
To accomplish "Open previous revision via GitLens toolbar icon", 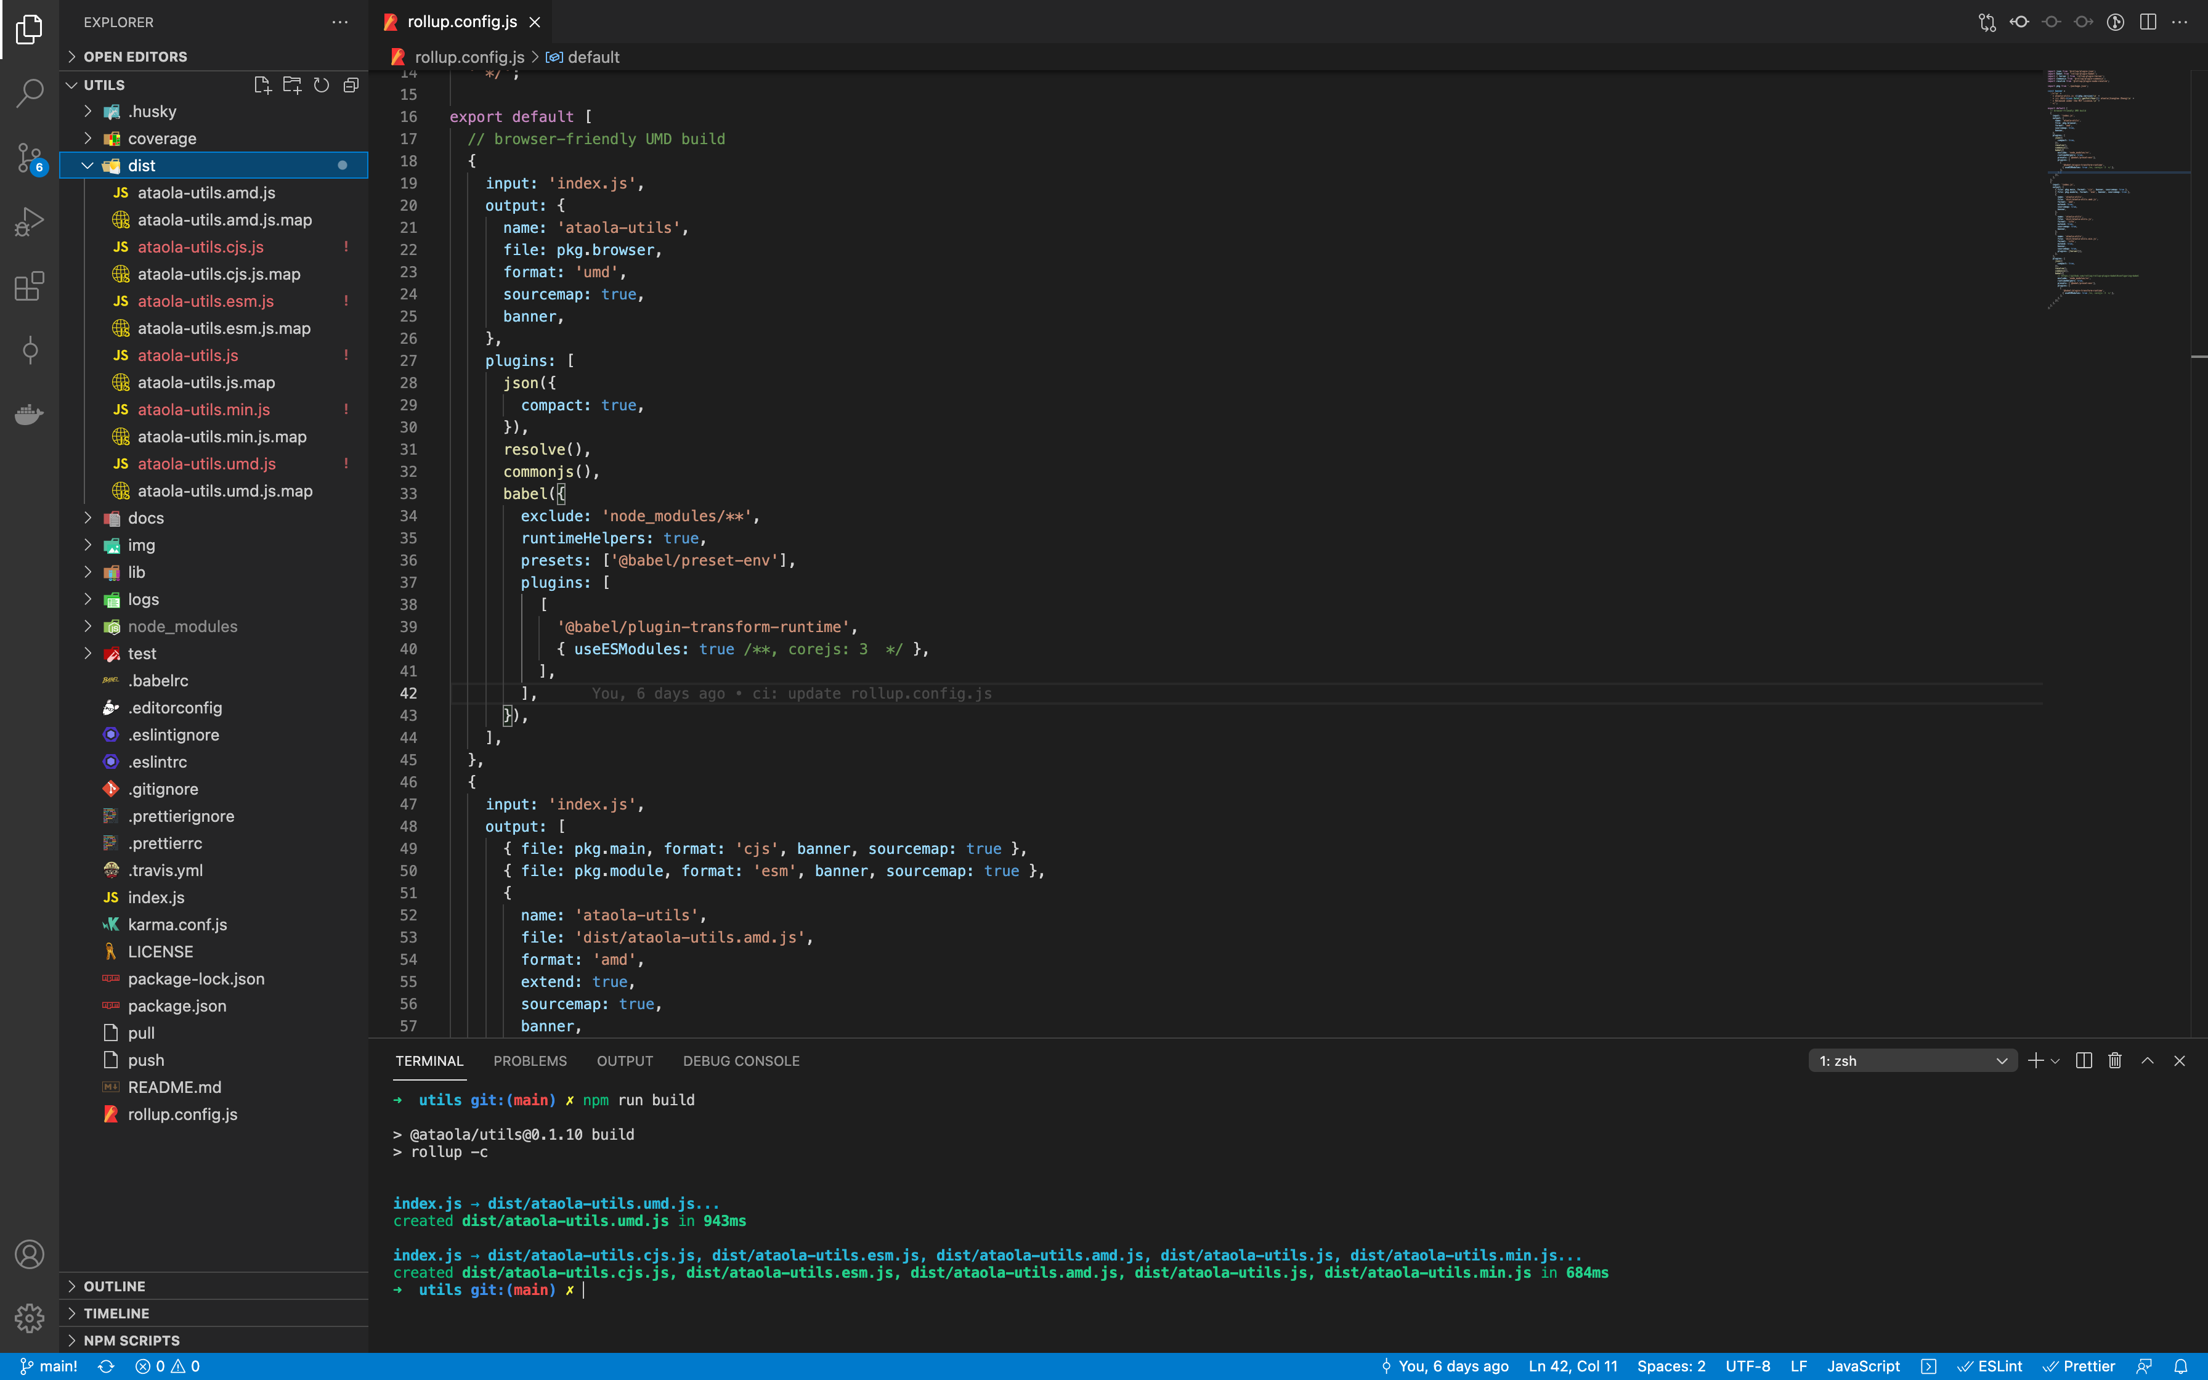I will point(2019,22).
